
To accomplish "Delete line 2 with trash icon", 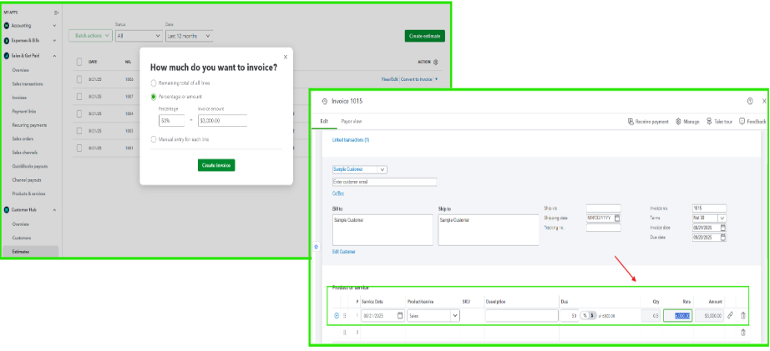I will click(x=743, y=333).
